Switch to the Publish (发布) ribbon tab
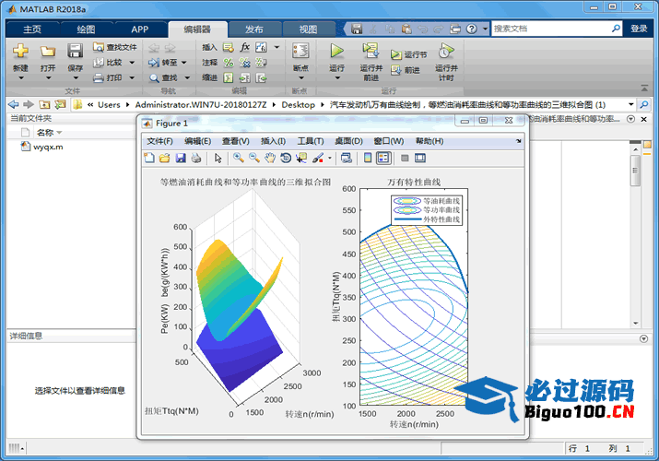Viewport: 659px width, 461px height. pos(254,29)
